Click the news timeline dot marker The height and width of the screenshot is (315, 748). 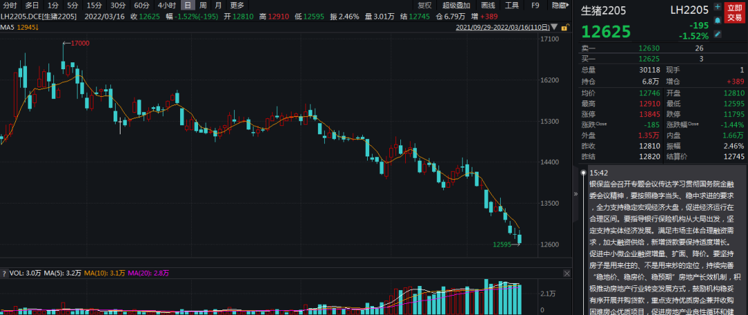click(x=583, y=172)
